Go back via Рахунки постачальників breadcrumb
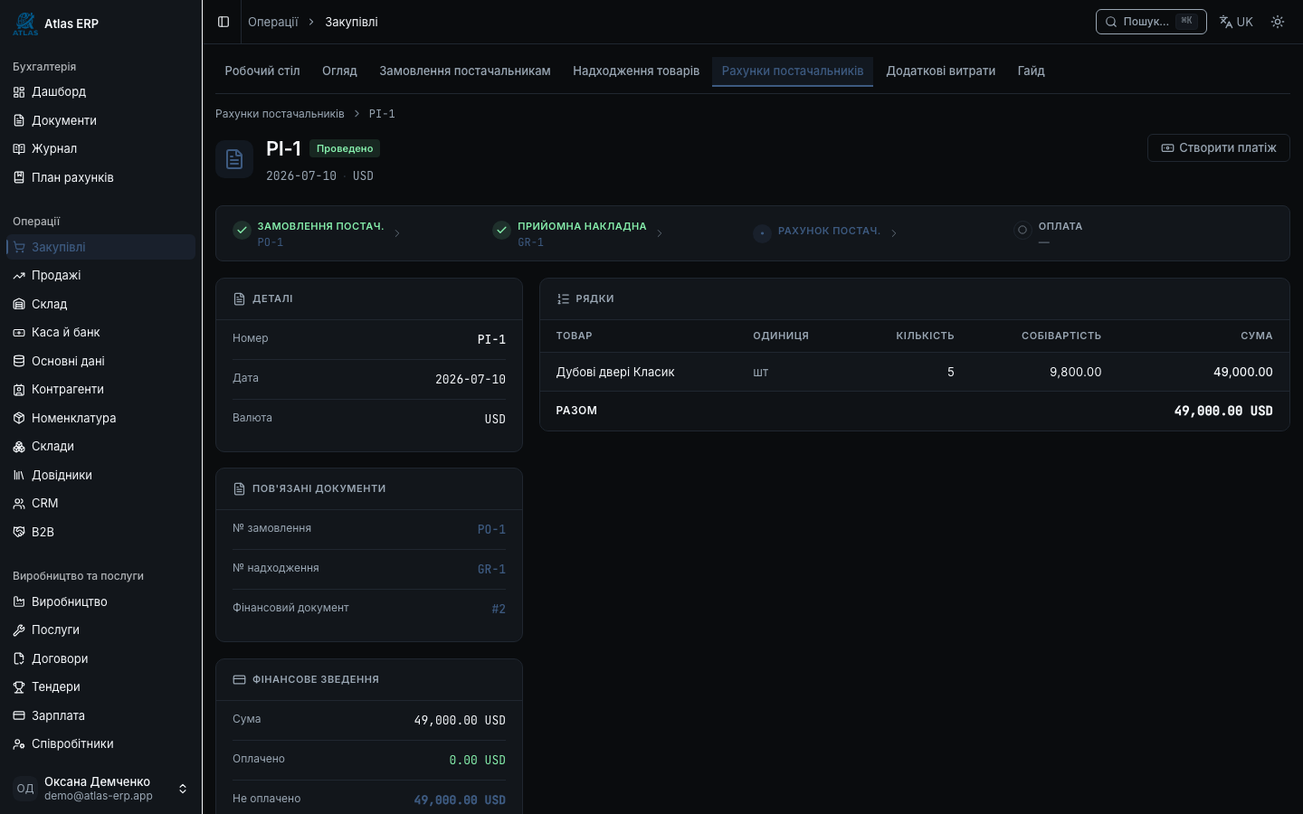This screenshot has width=1303, height=814. click(x=280, y=114)
